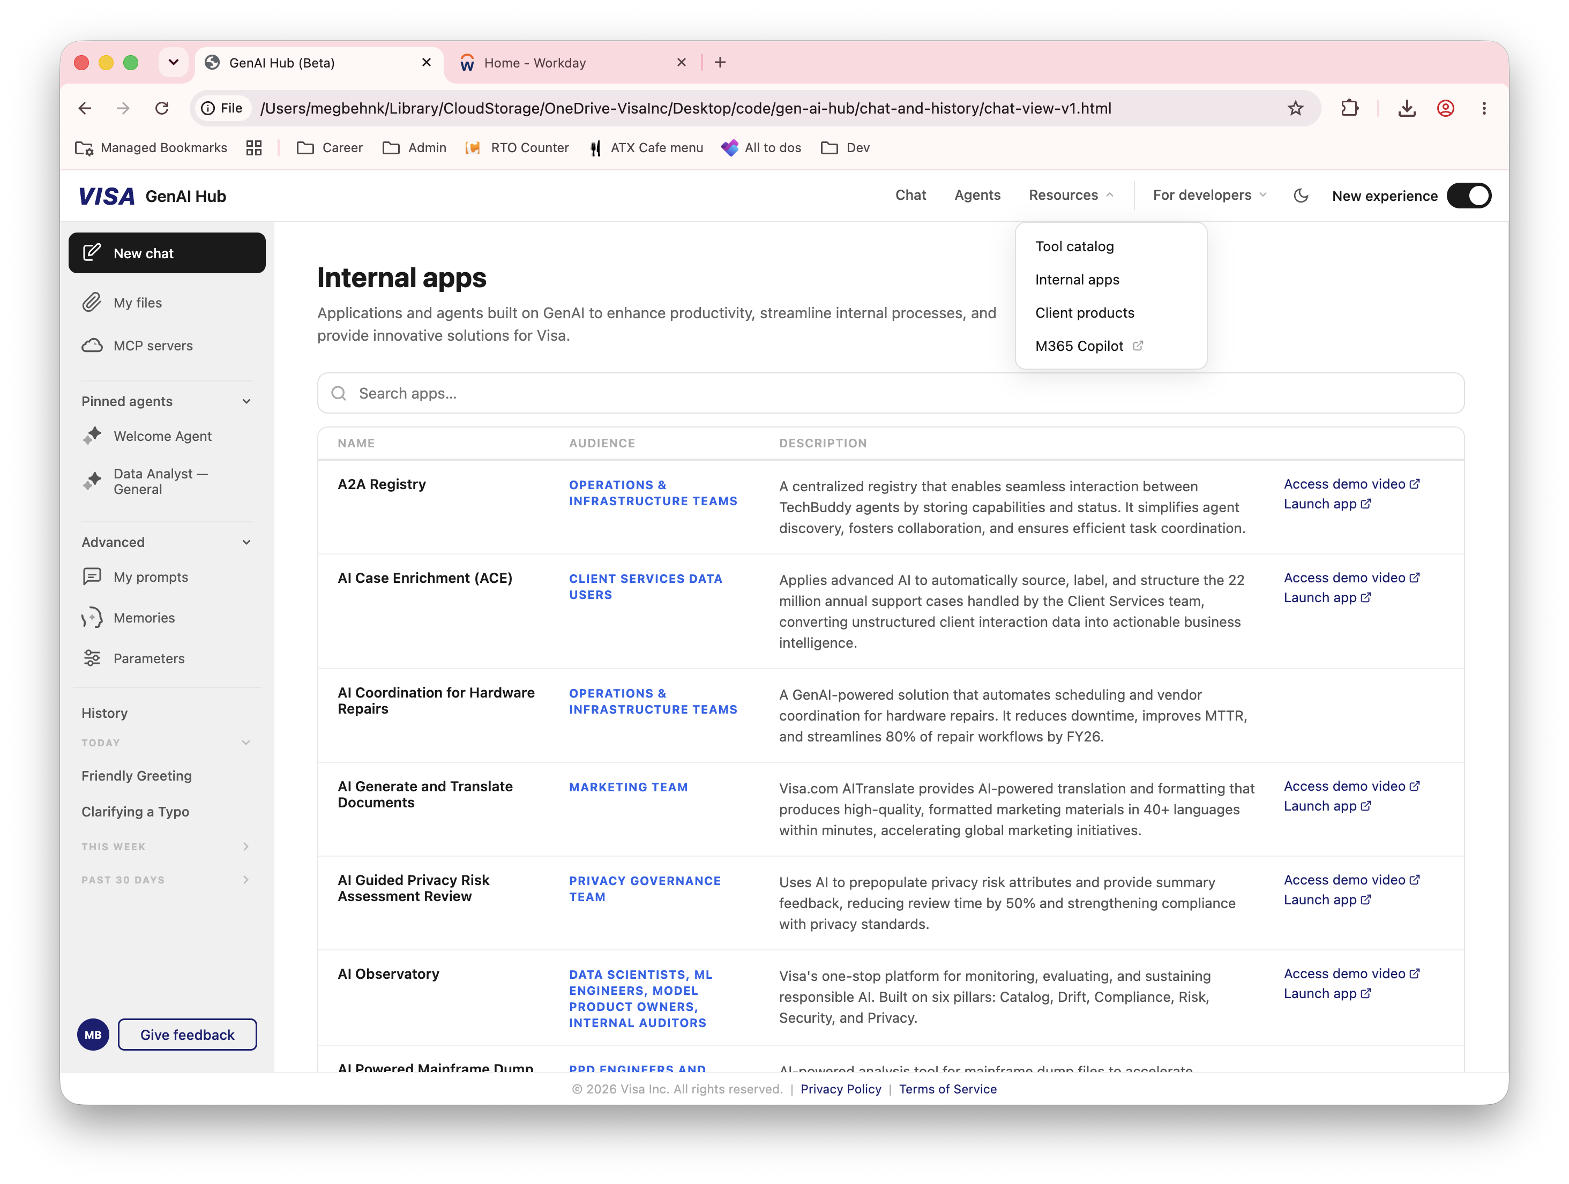Open Chrome three-dot menu
The height and width of the screenshot is (1184, 1569).
1484,108
